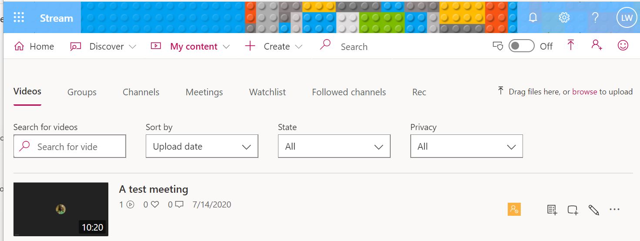Click the browse link to upload

pyautogui.click(x=584, y=92)
